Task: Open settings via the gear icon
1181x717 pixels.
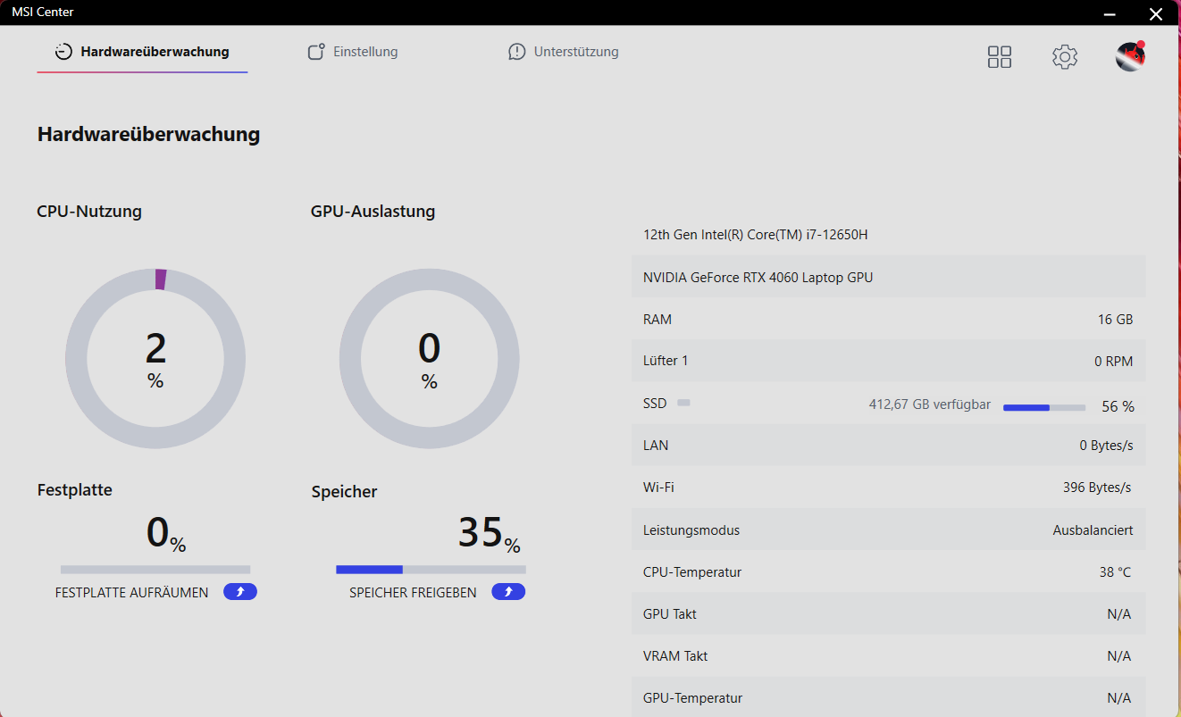Action: (1065, 57)
